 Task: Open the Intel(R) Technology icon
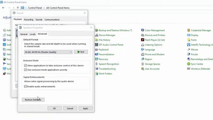click(189, 45)
